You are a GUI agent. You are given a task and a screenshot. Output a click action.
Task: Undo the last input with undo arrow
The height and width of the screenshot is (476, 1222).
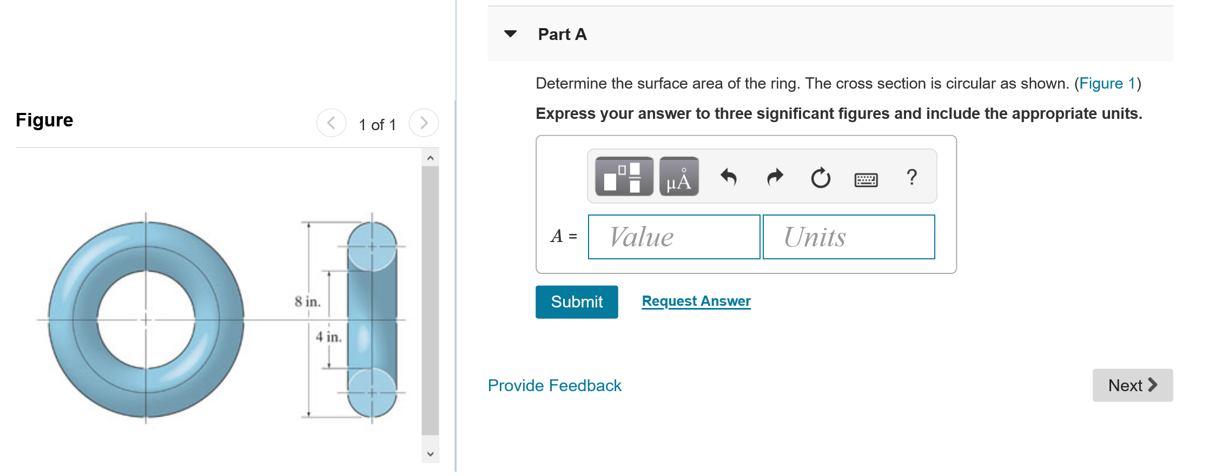tap(729, 177)
